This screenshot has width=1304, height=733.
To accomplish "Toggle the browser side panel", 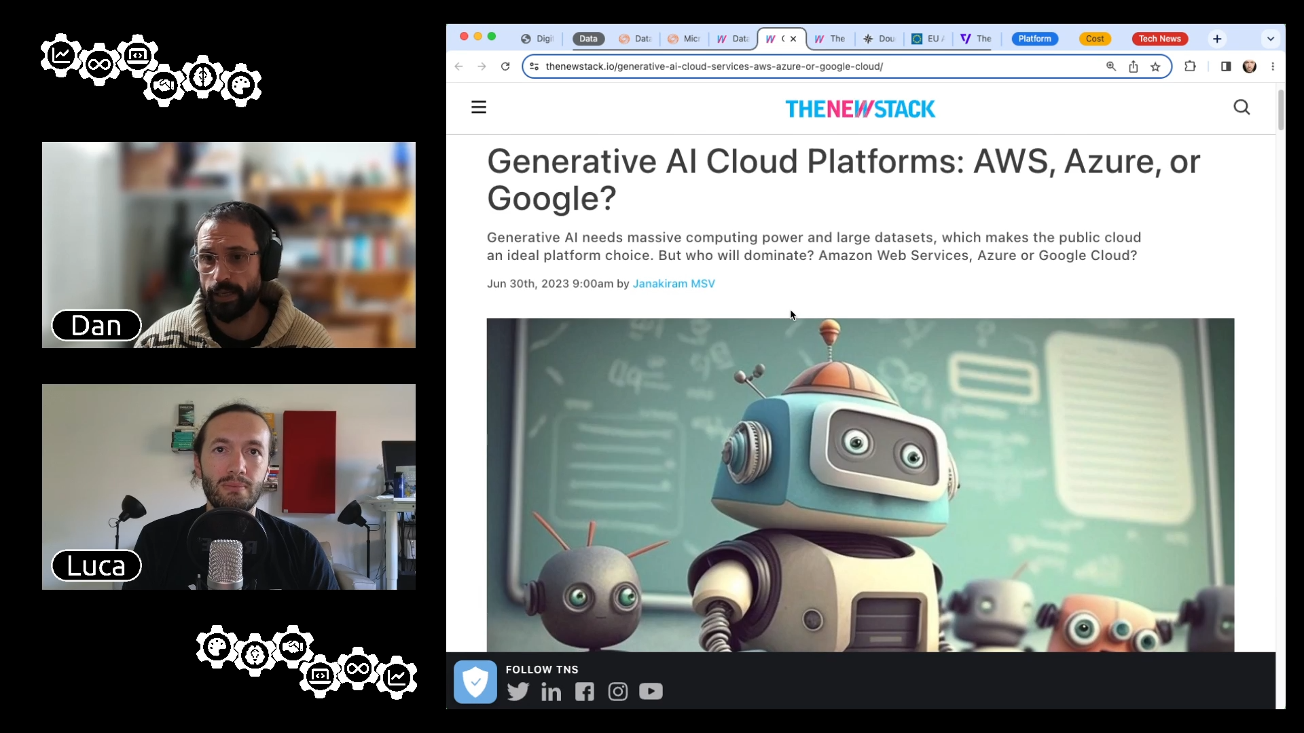I will click(1226, 67).
